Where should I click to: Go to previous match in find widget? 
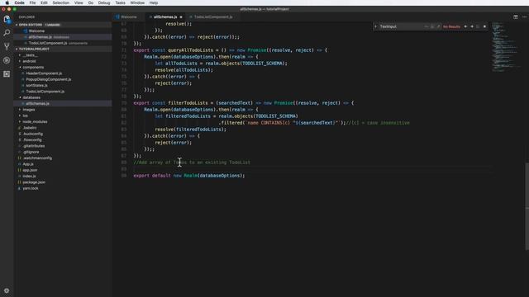click(465, 26)
